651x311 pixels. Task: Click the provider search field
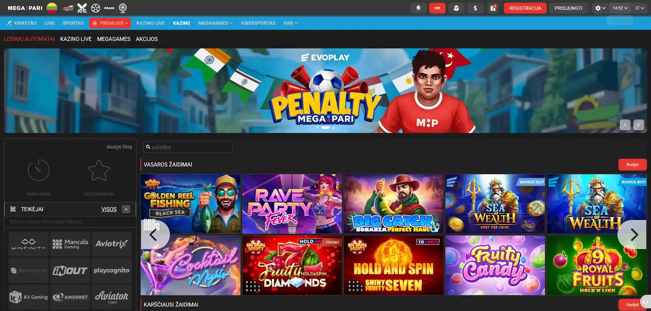70,222
